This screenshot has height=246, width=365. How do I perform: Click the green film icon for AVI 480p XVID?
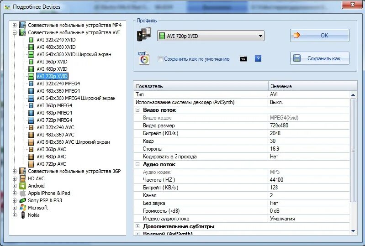click(x=31, y=69)
